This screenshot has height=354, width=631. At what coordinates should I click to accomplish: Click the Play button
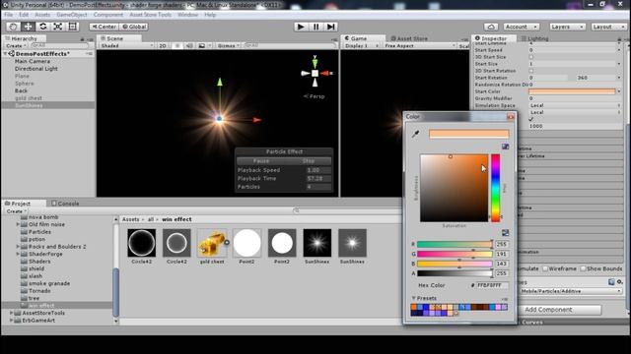pyautogui.click(x=301, y=27)
